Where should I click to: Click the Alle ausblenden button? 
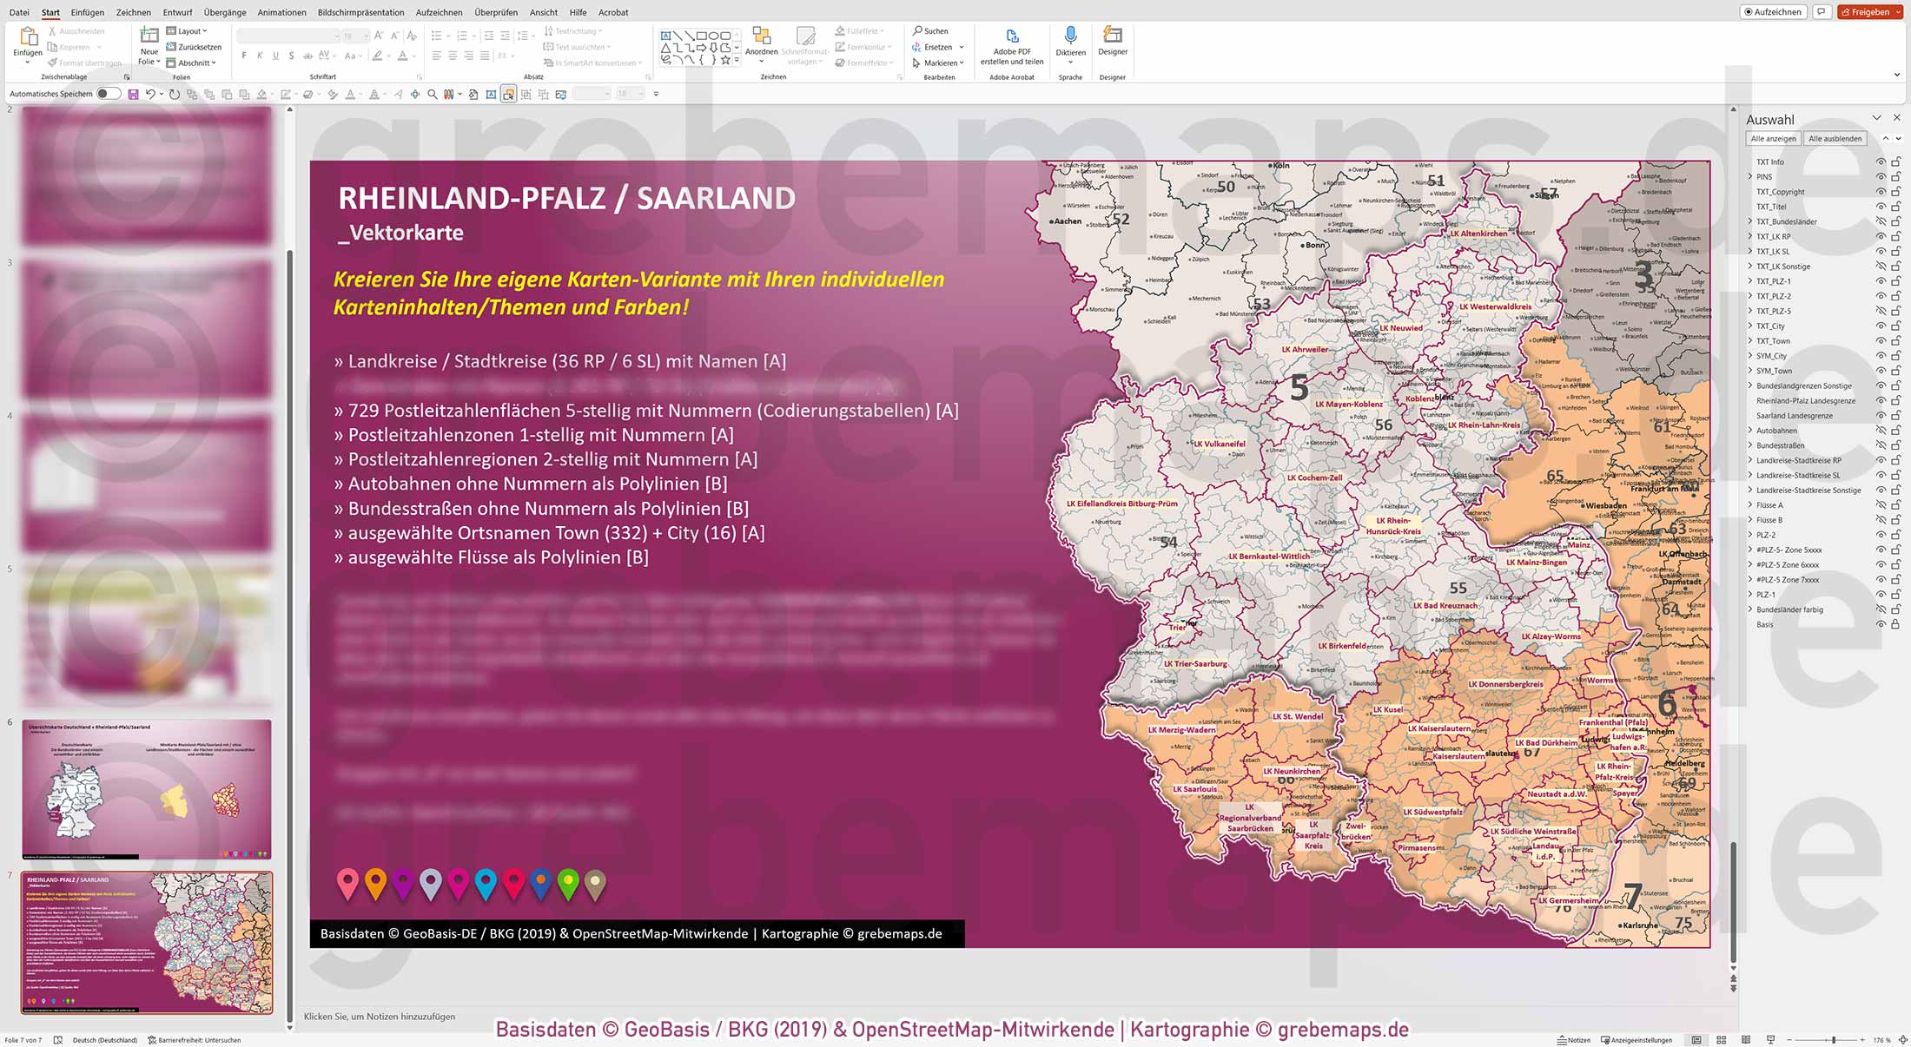click(1835, 137)
